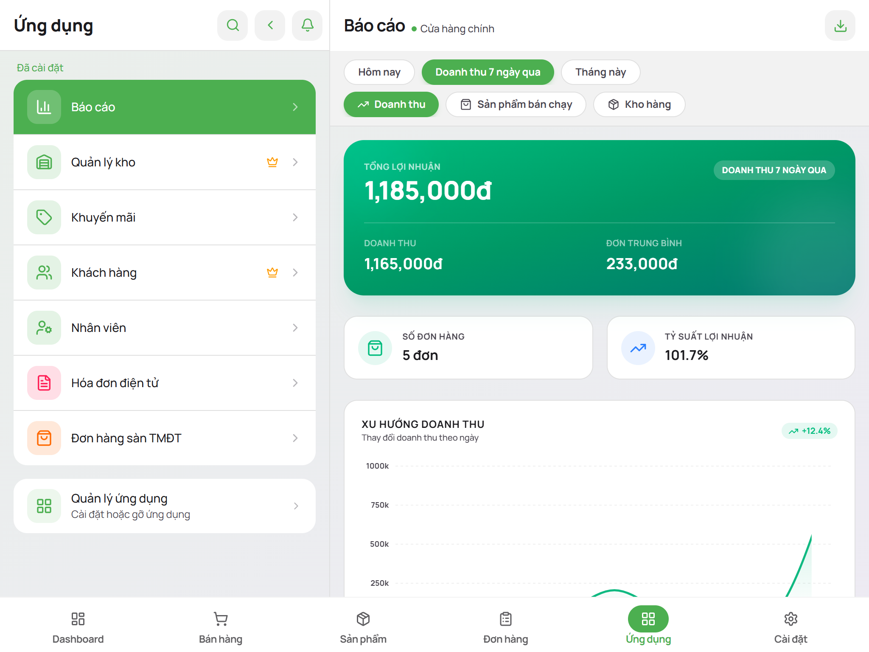Click the Số đơn hàng 5 đơn card
Viewport: 869px width, 652px height.
(x=468, y=348)
